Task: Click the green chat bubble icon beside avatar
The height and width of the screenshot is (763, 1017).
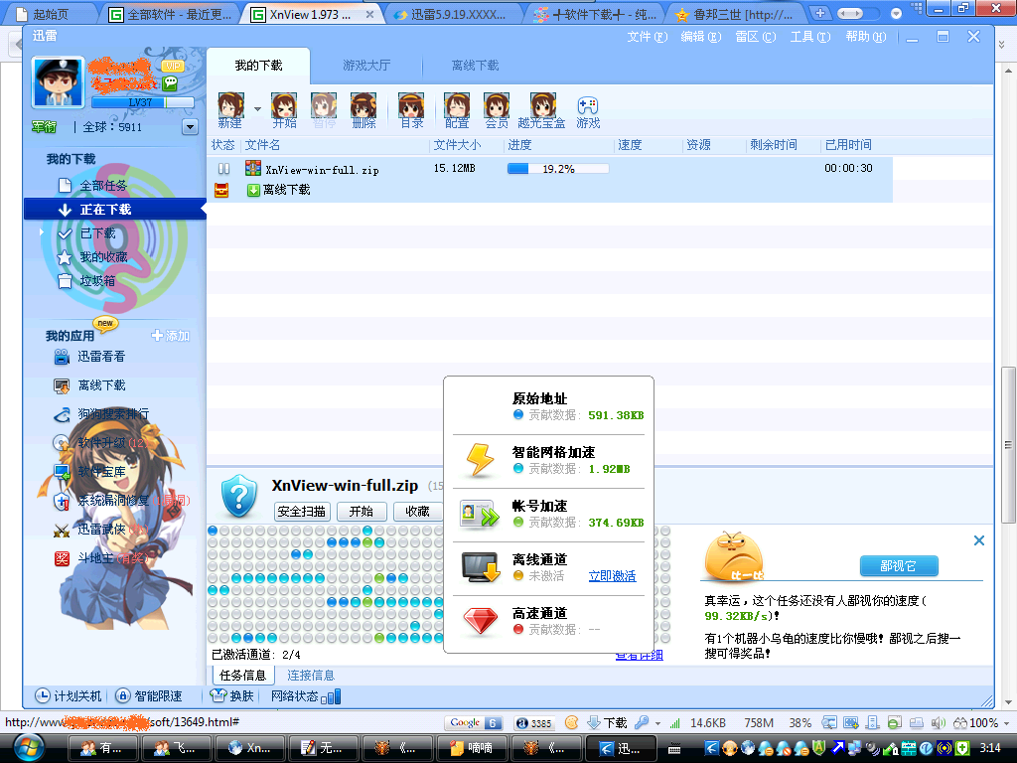Action: tap(171, 82)
